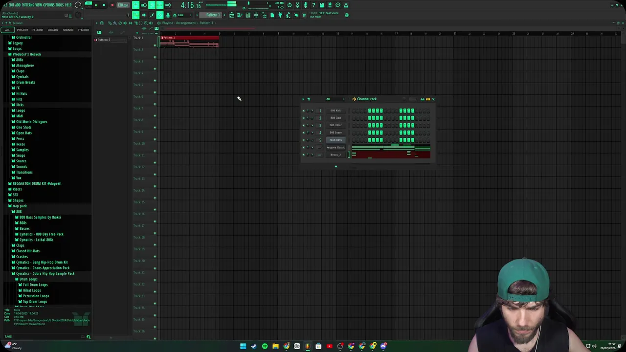The width and height of the screenshot is (626, 352).
Task: Switch to the SOUNDS browser tab
Action: (68, 30)
